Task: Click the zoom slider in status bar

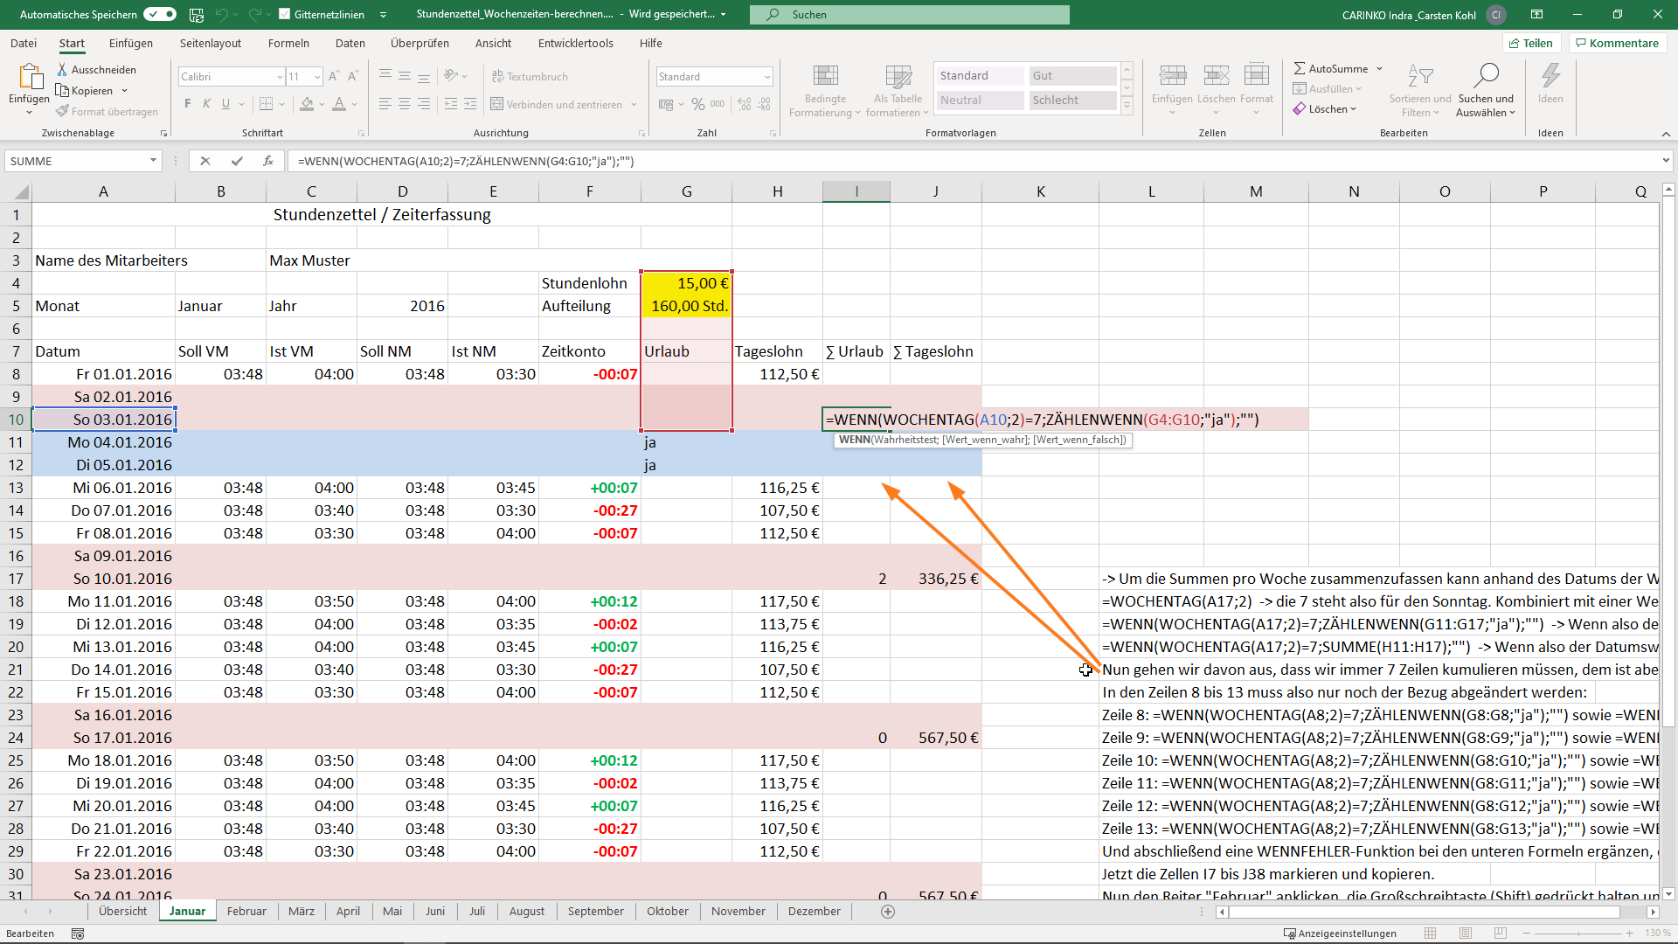Action: click(1579, 934)
